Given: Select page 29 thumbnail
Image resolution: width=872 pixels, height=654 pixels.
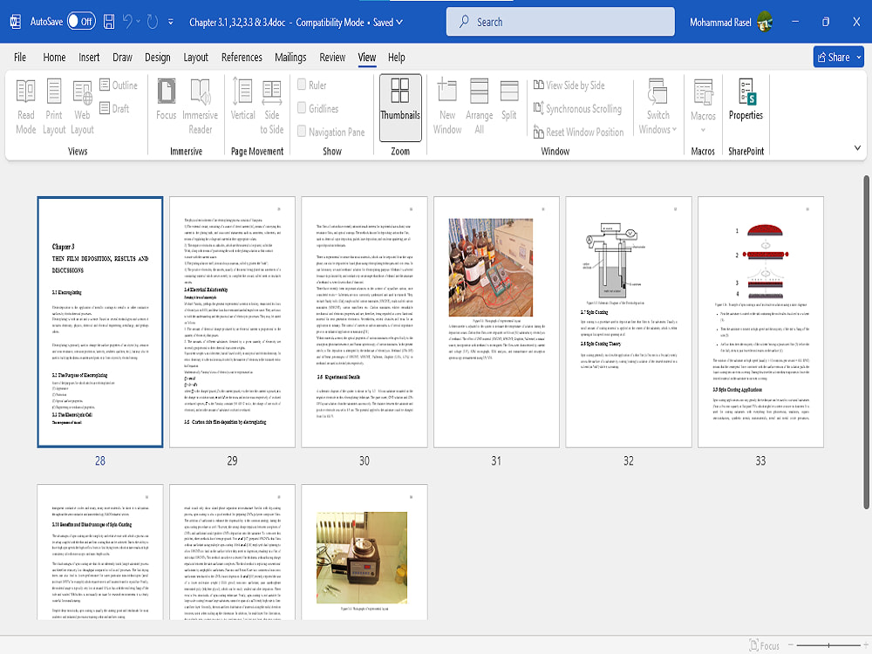Looking at the screenshot, I should (x=232, y=322).
